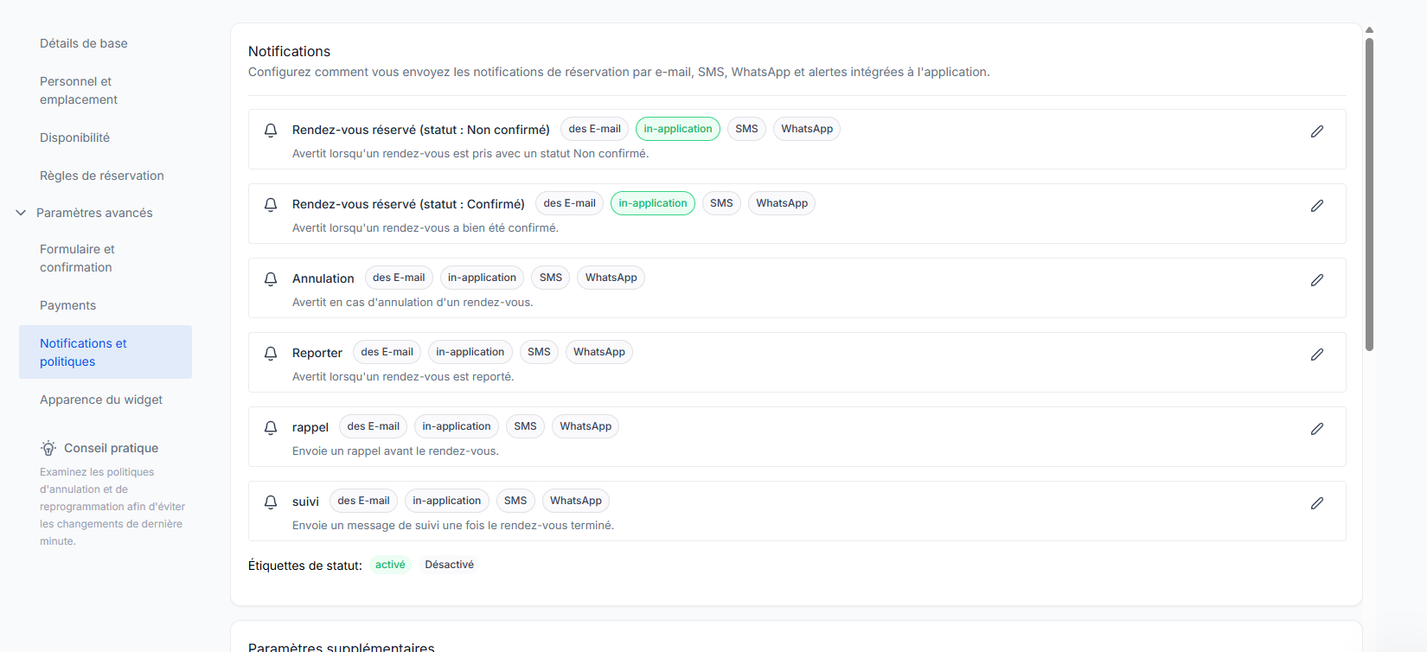Click the Désactivé status label
1427x652 pixels.
point(449,565)
